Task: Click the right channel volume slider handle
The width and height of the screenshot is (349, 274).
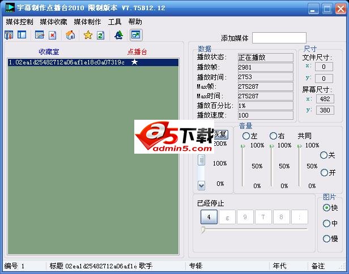Action: click(x=271, y=146)
